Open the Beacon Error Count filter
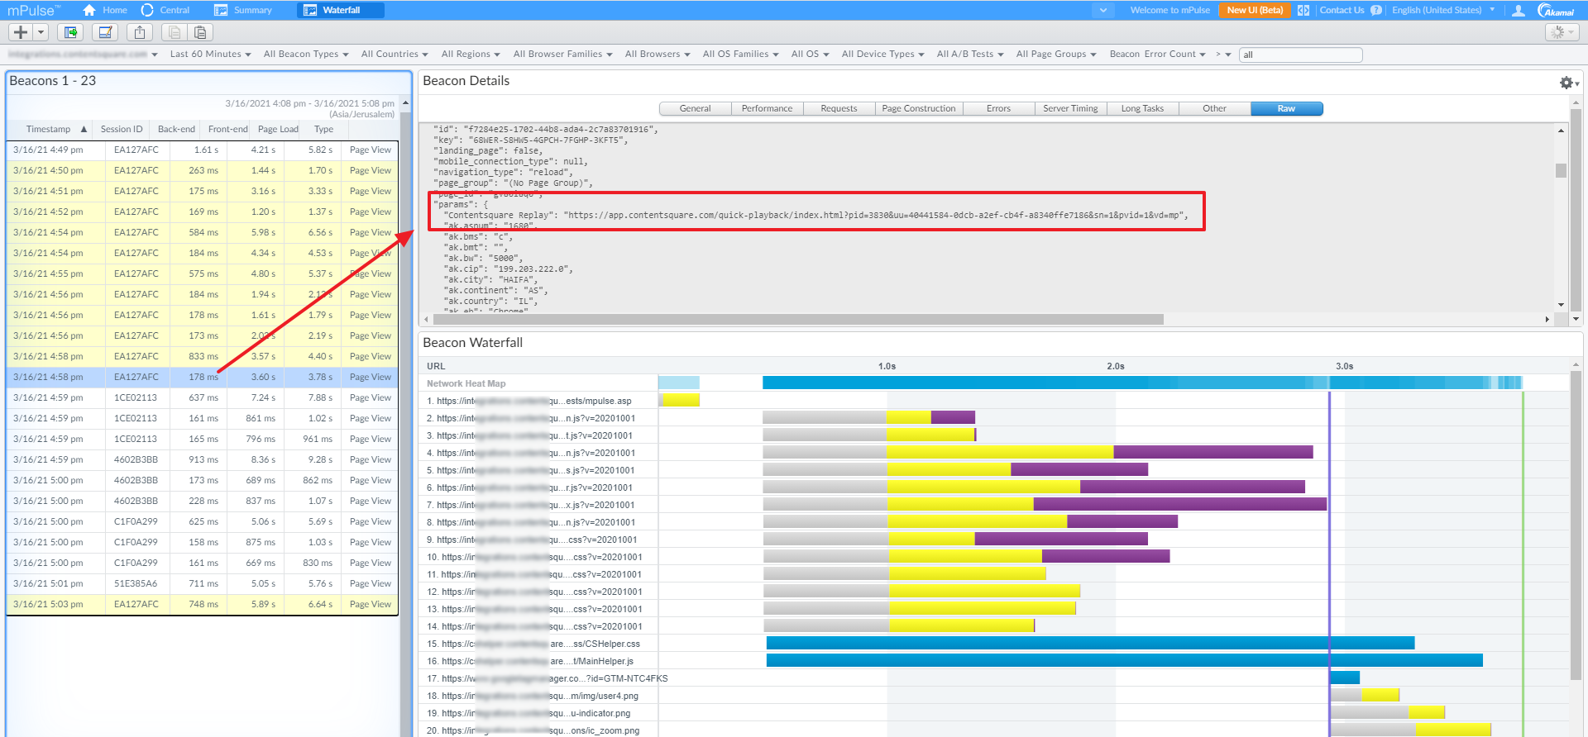The image size is (1588, 737). pos(1157,54)
